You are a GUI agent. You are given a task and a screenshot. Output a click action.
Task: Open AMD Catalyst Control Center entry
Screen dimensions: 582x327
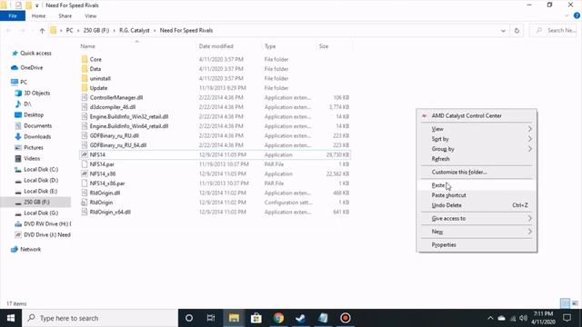pyautogui.click(x=477, y=116)
